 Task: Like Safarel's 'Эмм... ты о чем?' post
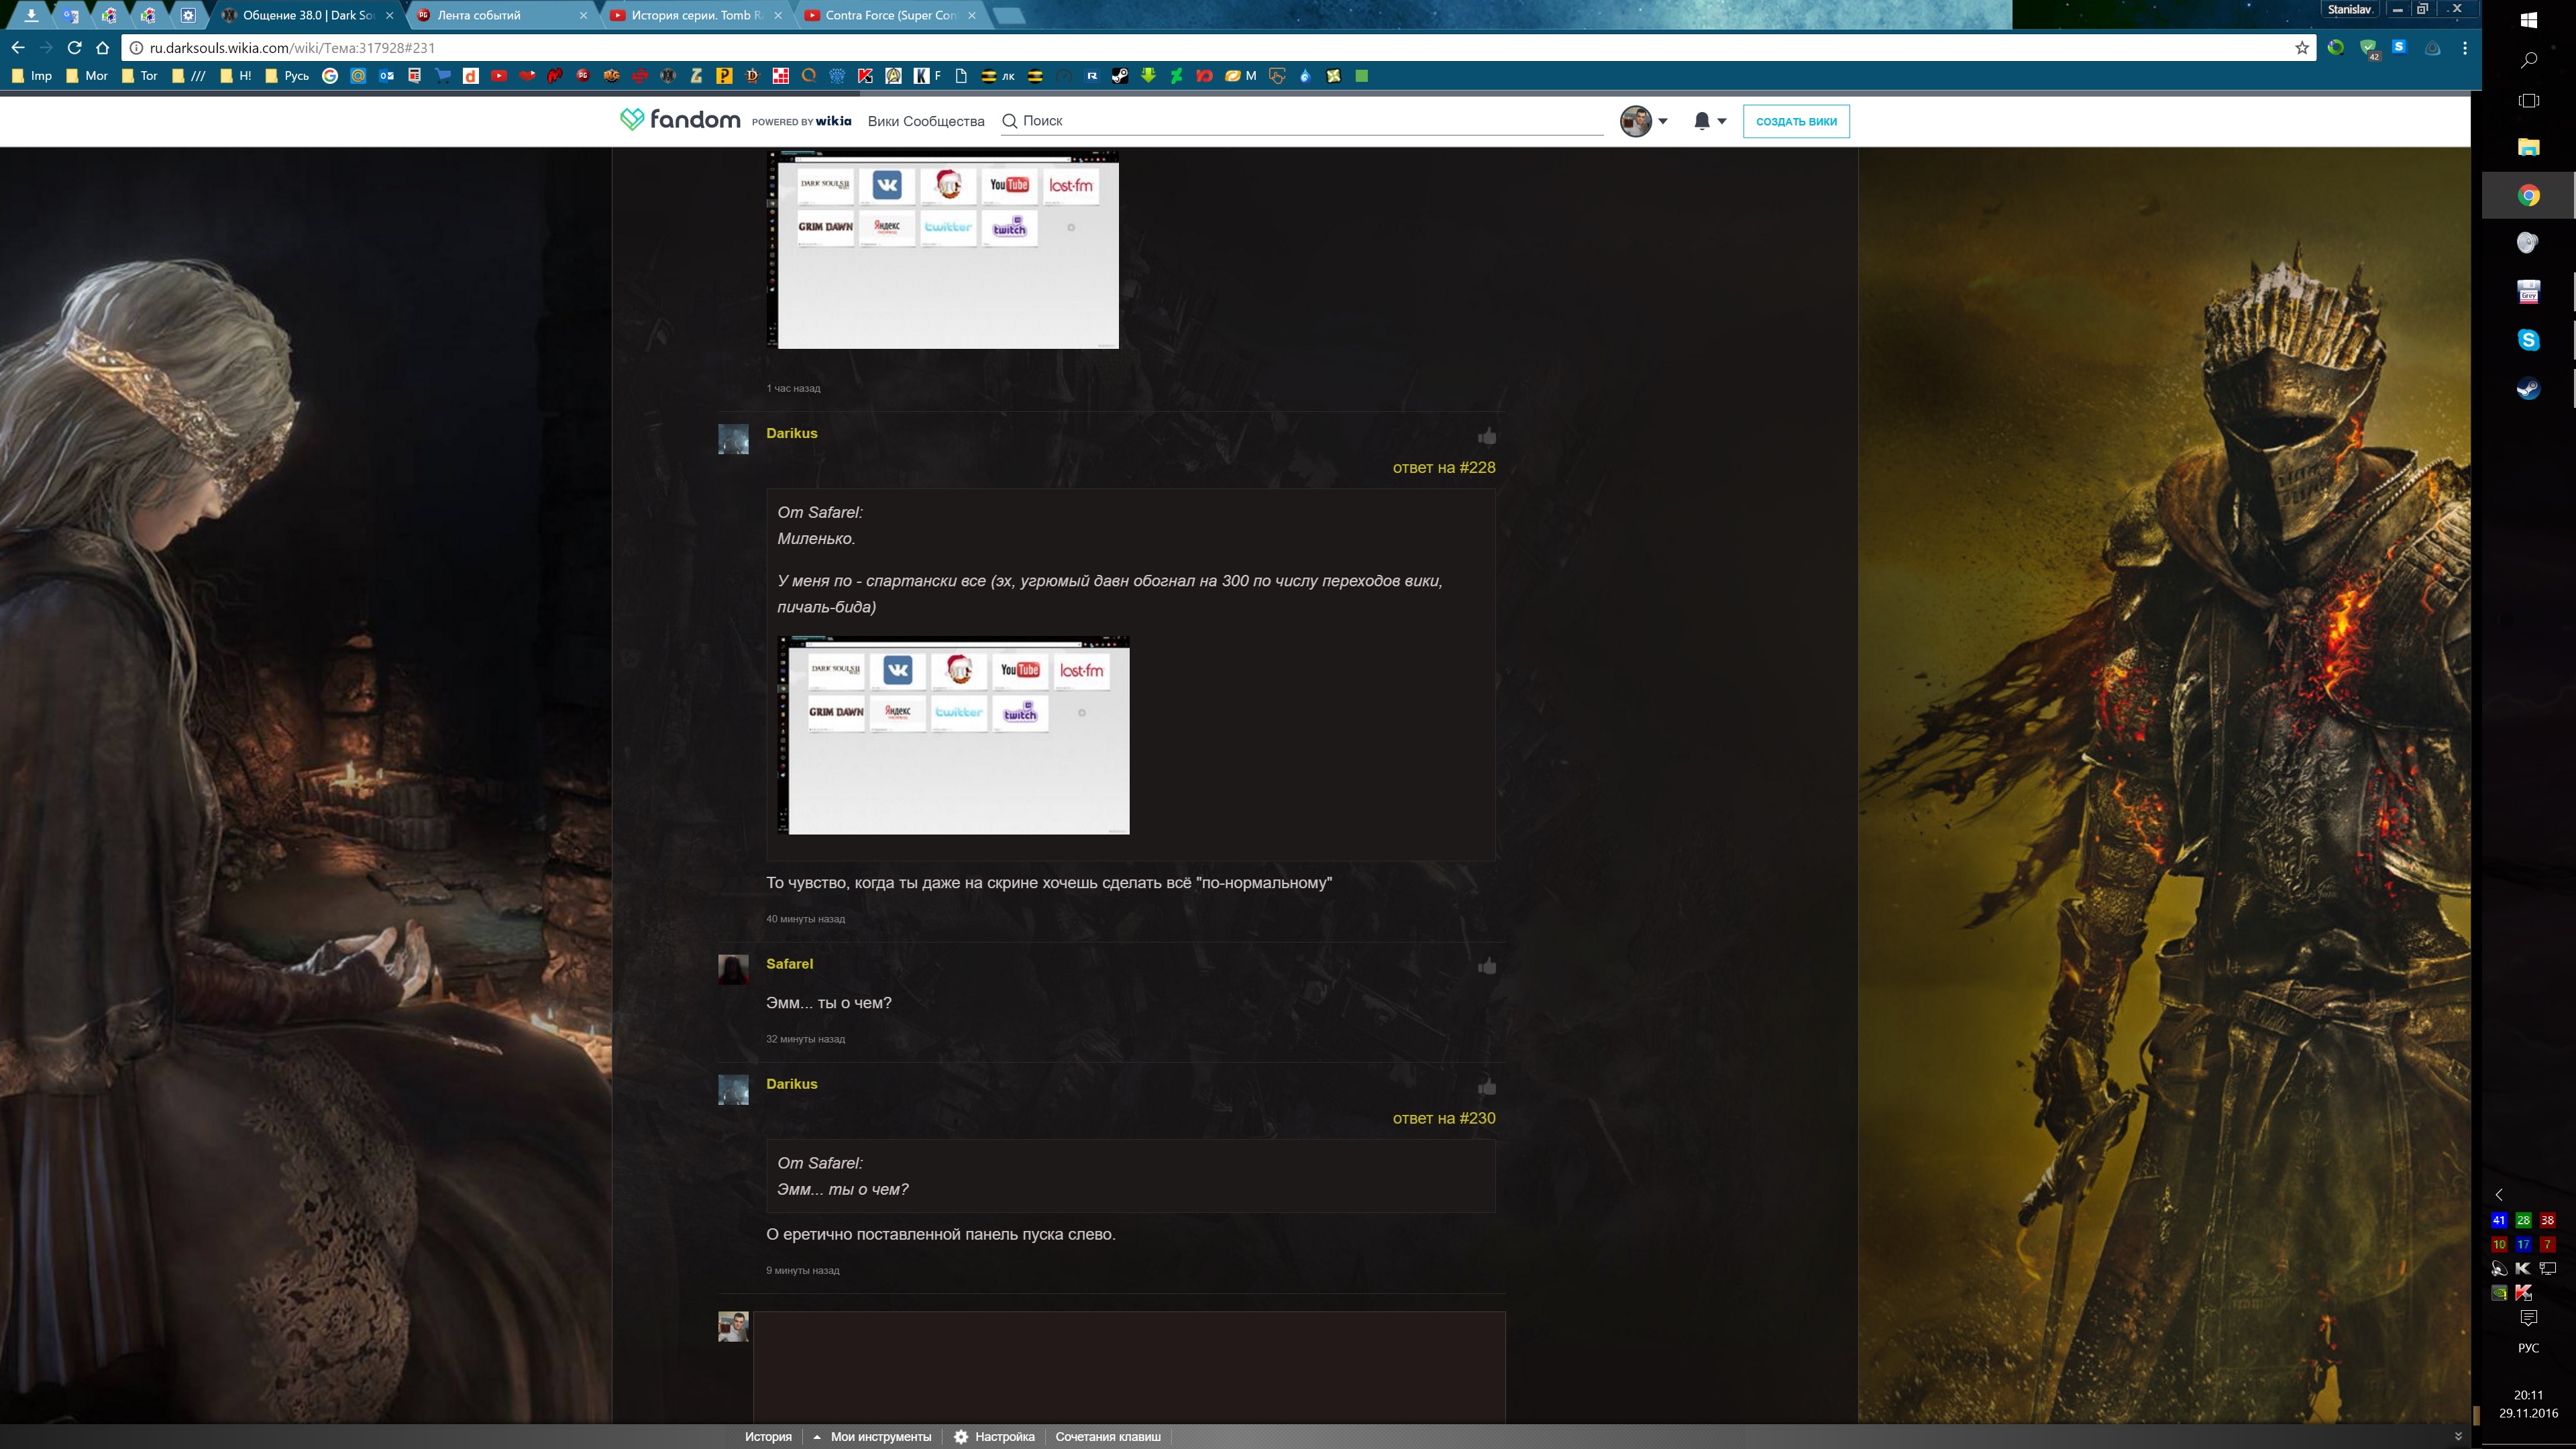click(1487, 966)
